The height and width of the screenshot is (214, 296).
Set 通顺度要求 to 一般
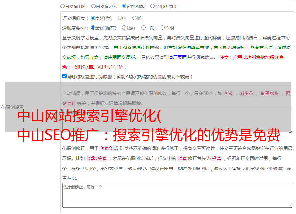click(144, 28)
